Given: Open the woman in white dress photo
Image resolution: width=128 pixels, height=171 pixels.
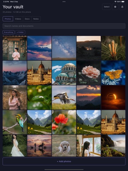Looking at the screenshot, I should coord(15,146).
